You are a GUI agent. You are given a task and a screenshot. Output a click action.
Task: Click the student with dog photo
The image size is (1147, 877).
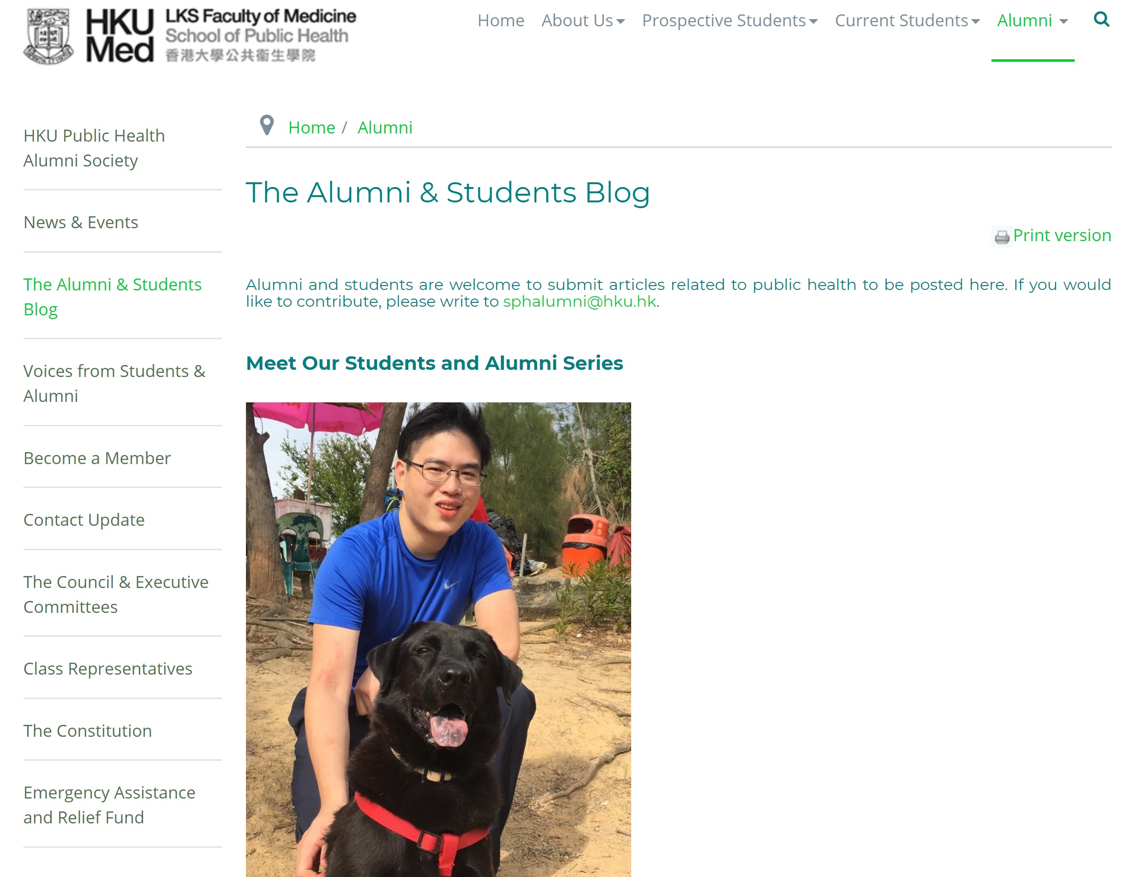click(438, 640)
